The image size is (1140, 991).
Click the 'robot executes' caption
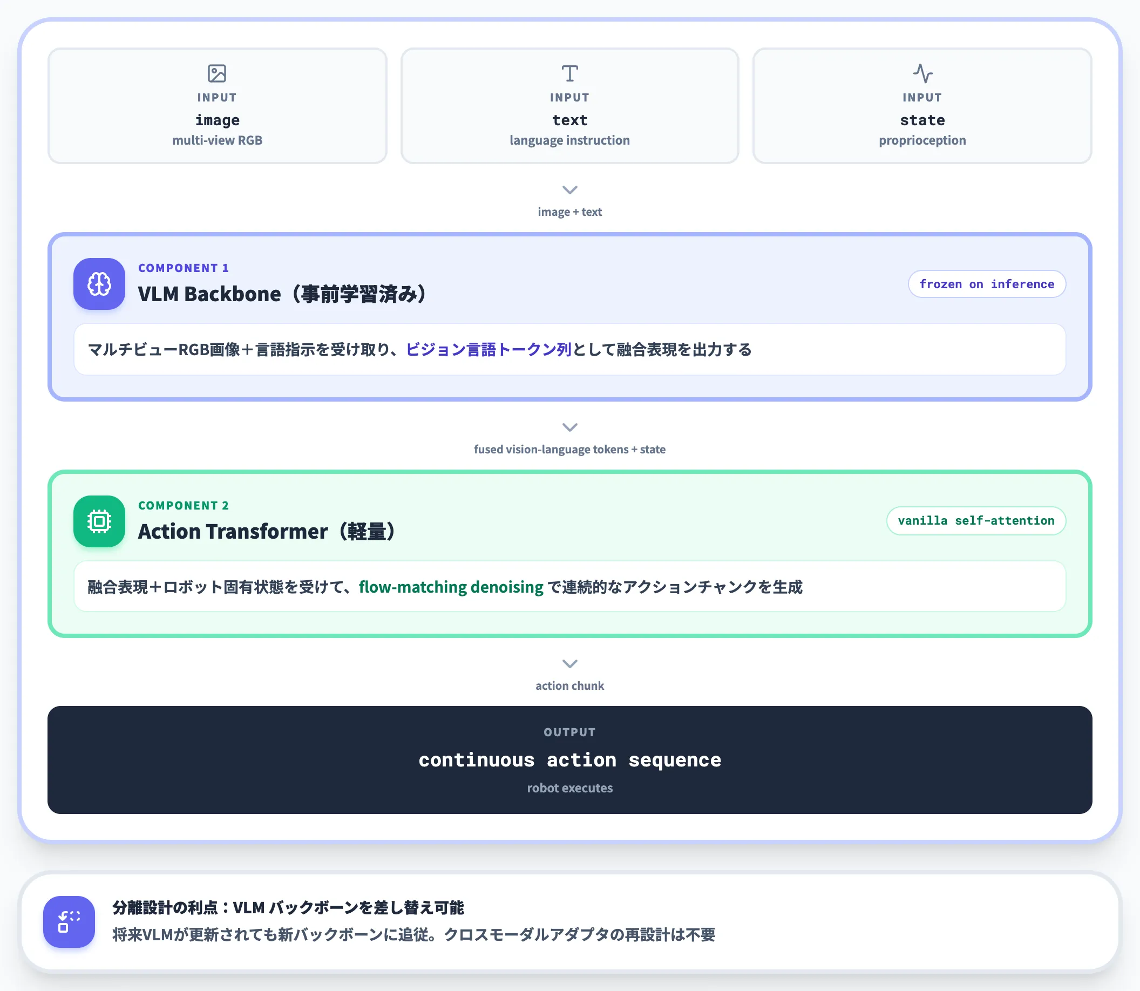click(569, 788)
